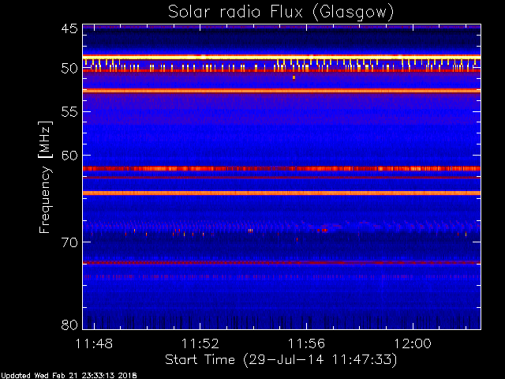Click the 'Start Time (29-Jul-14 11:47:33)' label

coord(281,360)
